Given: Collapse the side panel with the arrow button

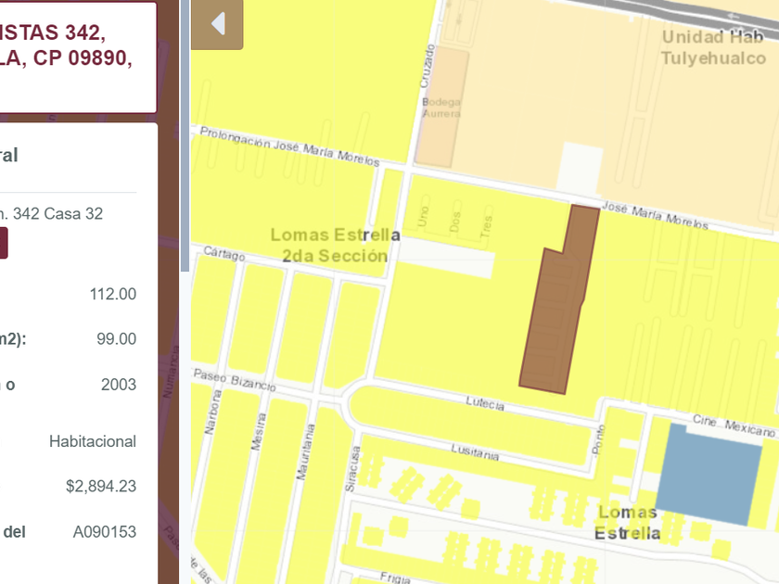Looking at the screenshot, I should 218,24.
